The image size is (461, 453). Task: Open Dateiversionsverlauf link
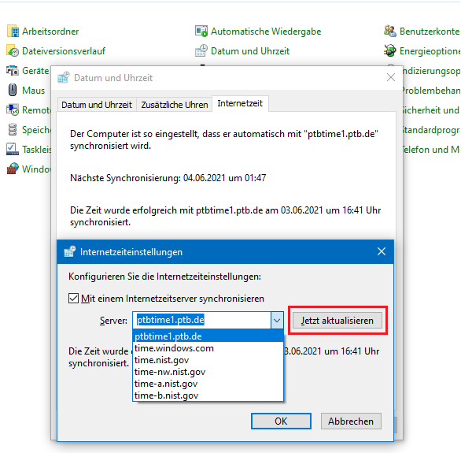[x=64, y=51]
